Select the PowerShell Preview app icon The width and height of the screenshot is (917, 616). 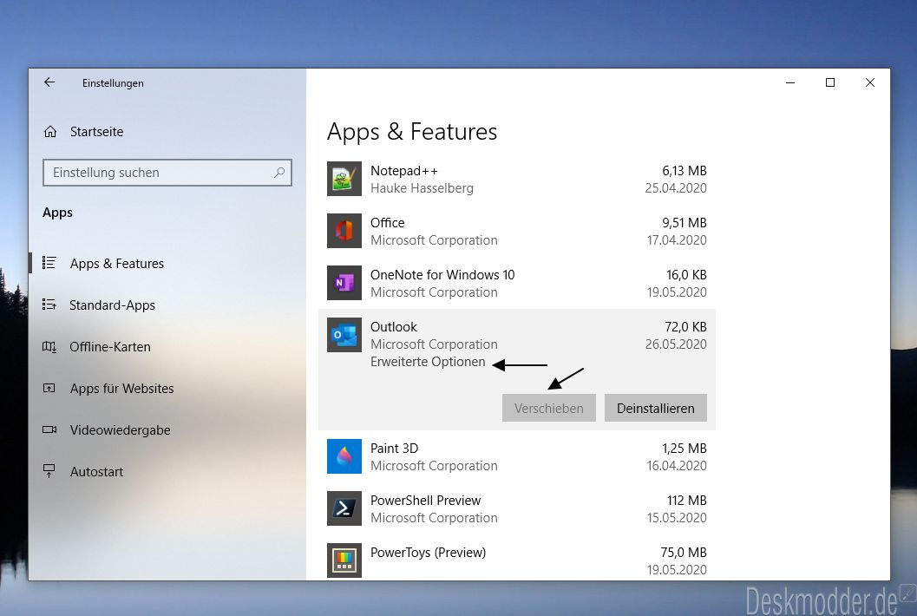tap(344, 508)
